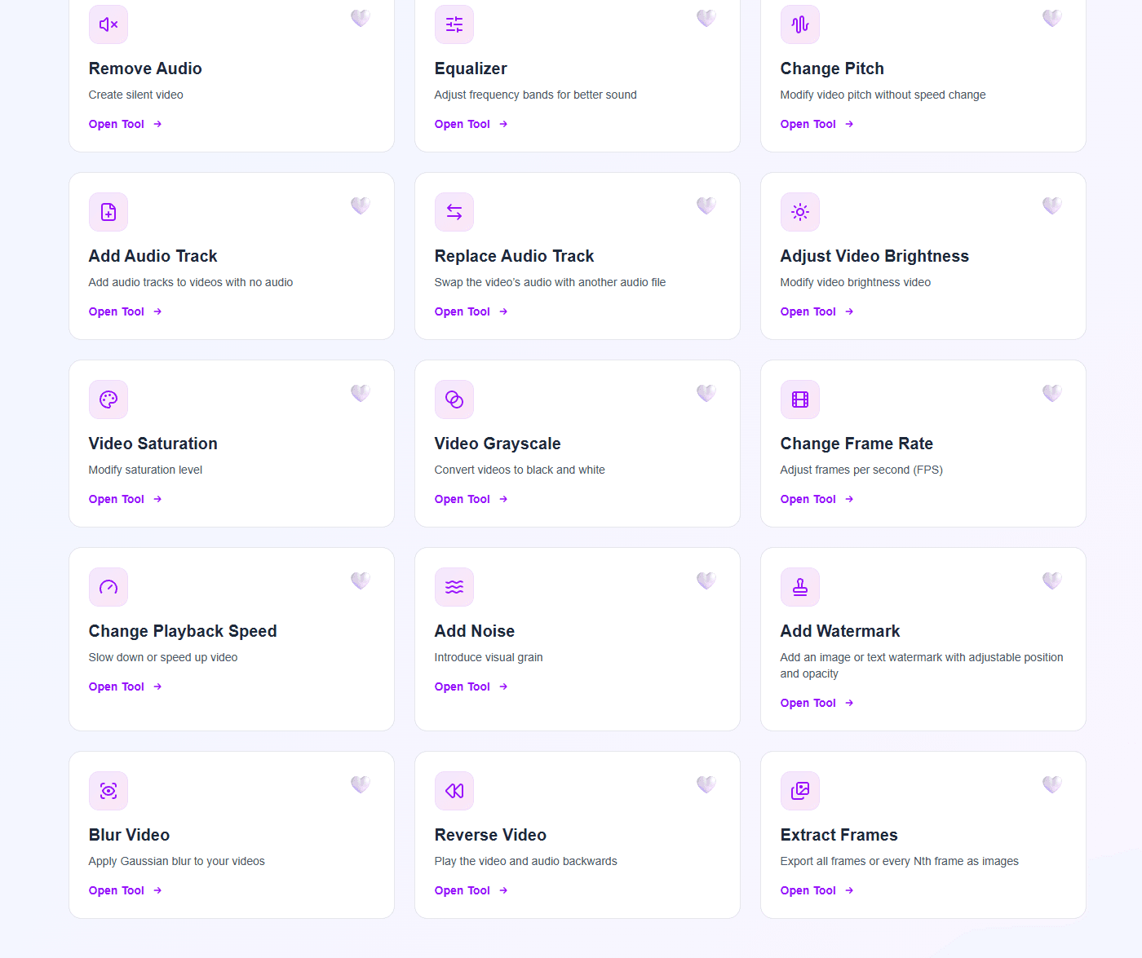Viewport: 1142px width, 958px height.
Task: Toggle favorite heart on Replace Audio Track
Action: click(706, 205)
